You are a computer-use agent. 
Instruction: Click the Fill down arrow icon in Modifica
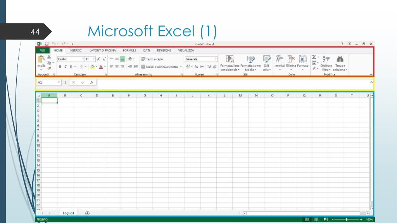tap(314, 63)
